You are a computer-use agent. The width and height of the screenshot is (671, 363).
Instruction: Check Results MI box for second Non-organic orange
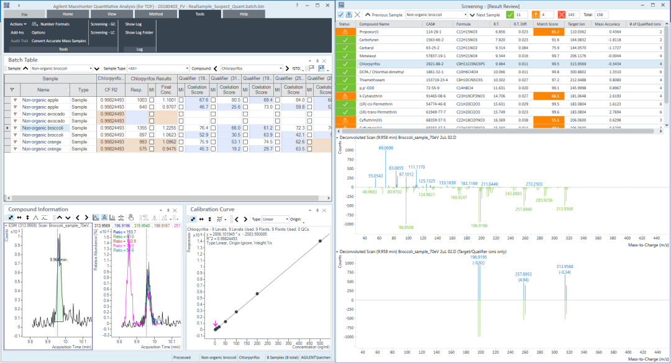point(152,149)
